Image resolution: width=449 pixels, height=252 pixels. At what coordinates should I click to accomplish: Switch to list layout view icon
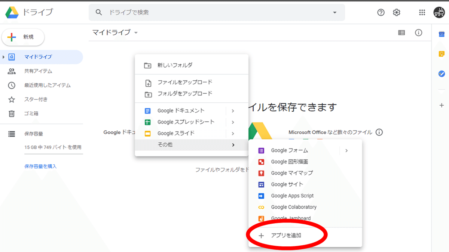[x=401, y=32]
